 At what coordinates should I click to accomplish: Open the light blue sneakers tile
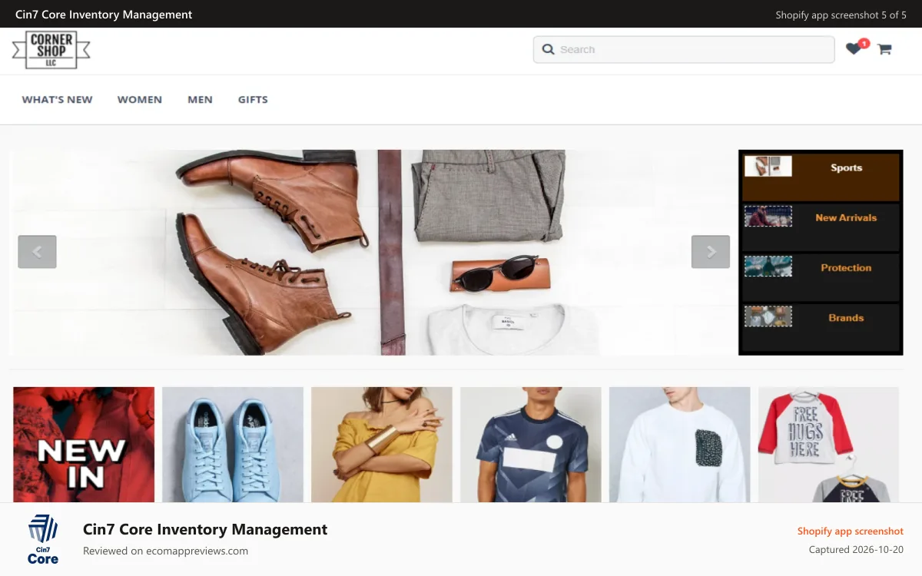233,445
